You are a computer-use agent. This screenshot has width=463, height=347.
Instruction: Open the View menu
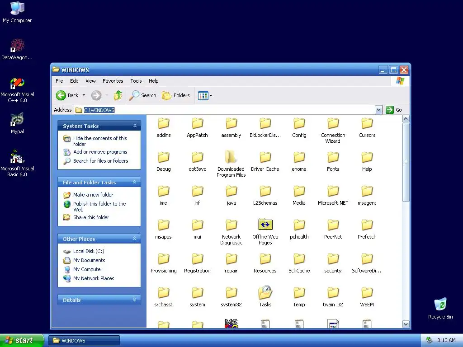point(90,81)
